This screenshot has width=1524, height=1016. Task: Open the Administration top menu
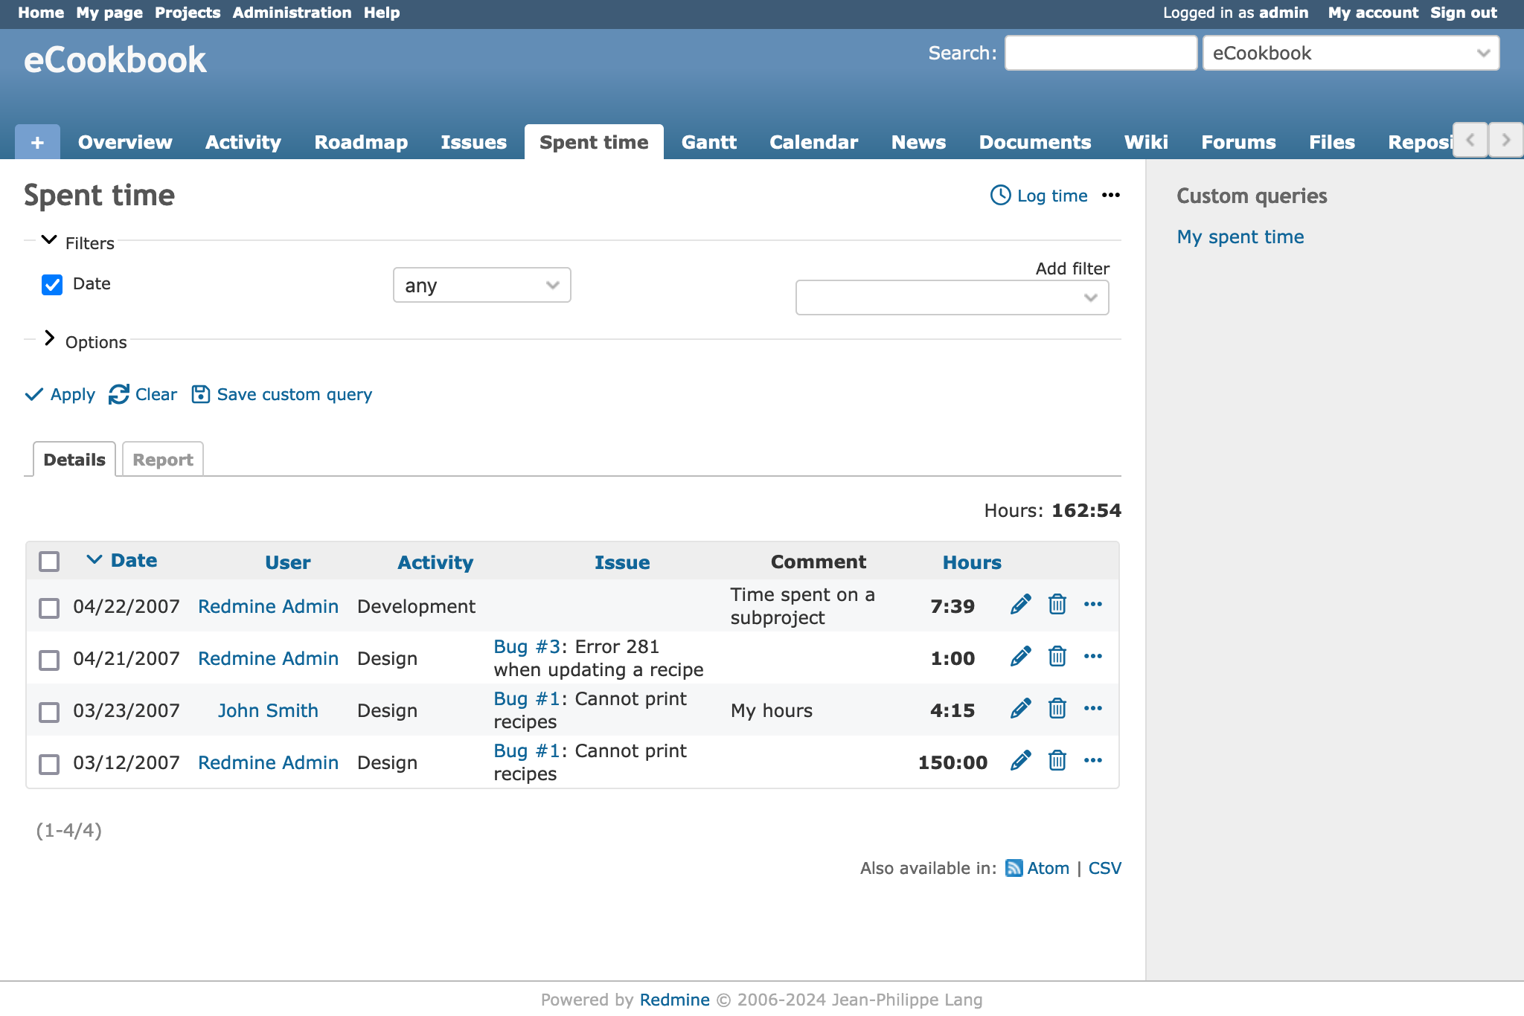point(292,13)
